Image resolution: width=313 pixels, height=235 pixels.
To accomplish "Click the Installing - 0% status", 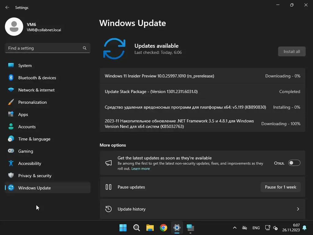I will (287, 107).
